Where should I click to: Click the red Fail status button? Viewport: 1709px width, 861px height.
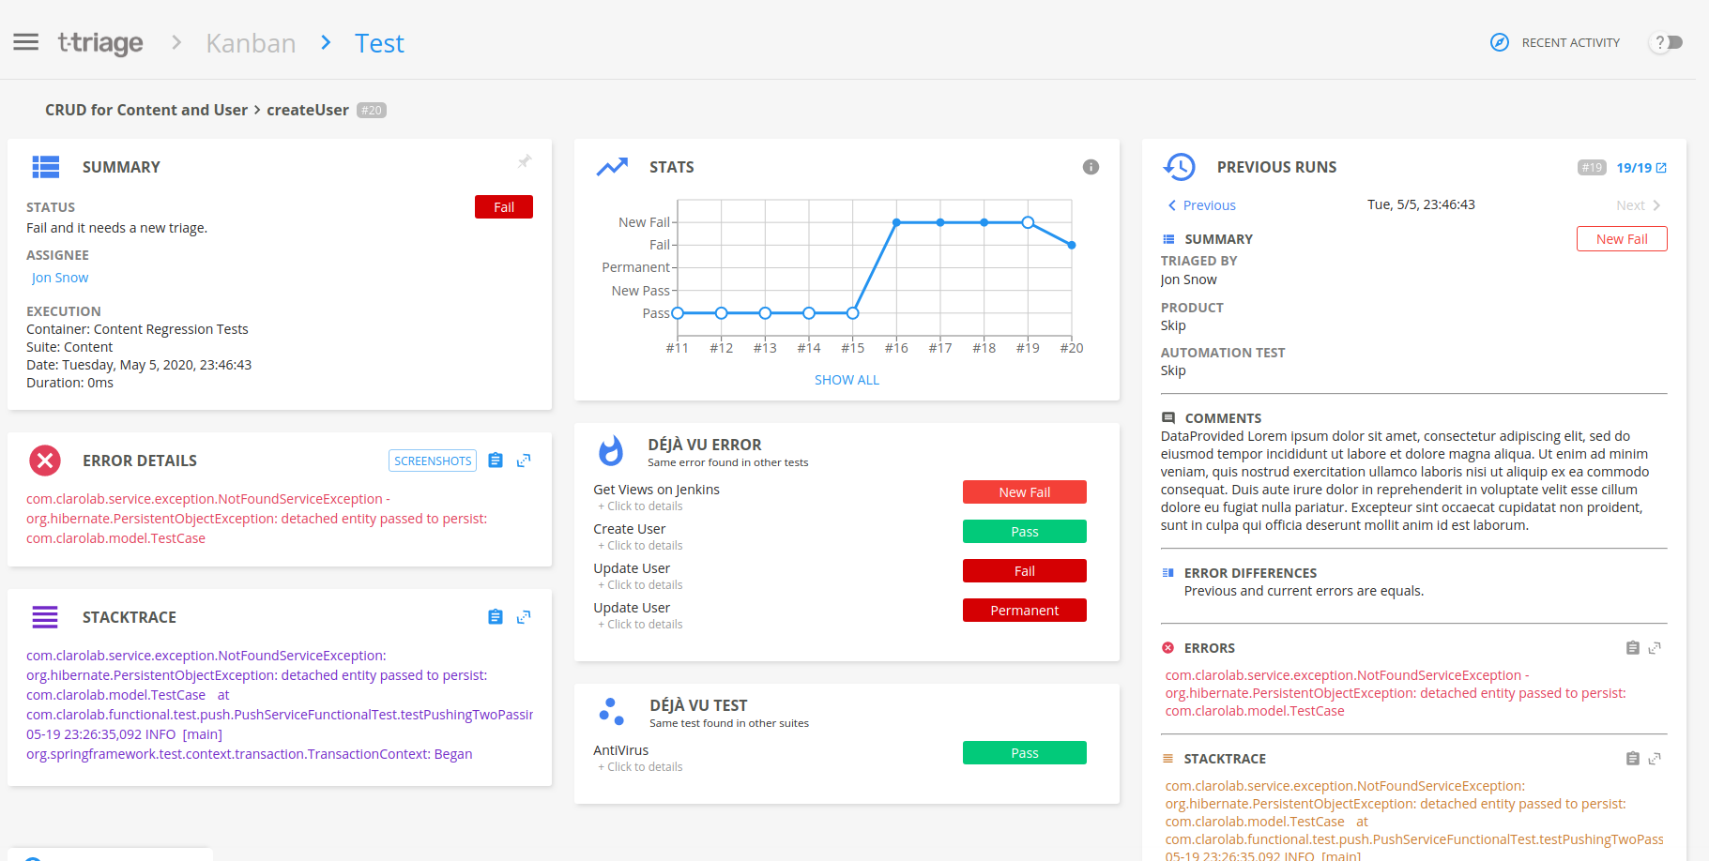click(x=504, y=207)
